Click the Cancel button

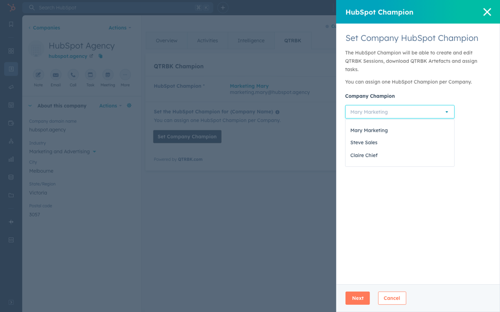(x=392, y=298)
